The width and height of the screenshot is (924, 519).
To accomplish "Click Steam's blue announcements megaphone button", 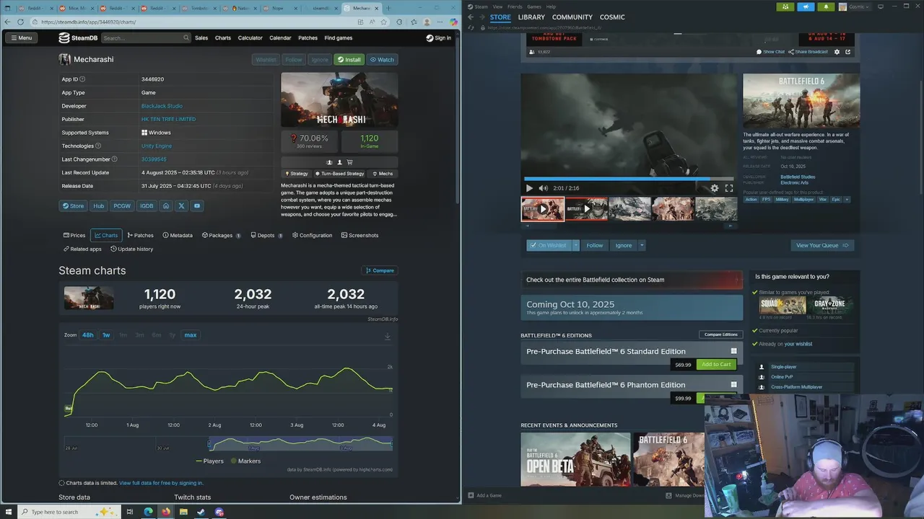I will pyautogui.click(x=806, y=6).
